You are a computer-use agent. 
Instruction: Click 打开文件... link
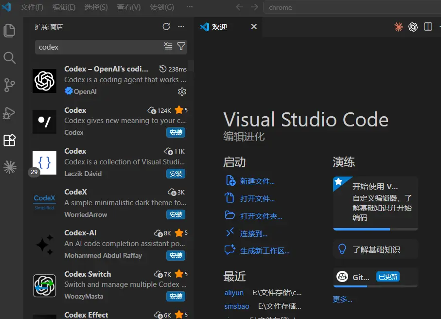click(257, 198)
